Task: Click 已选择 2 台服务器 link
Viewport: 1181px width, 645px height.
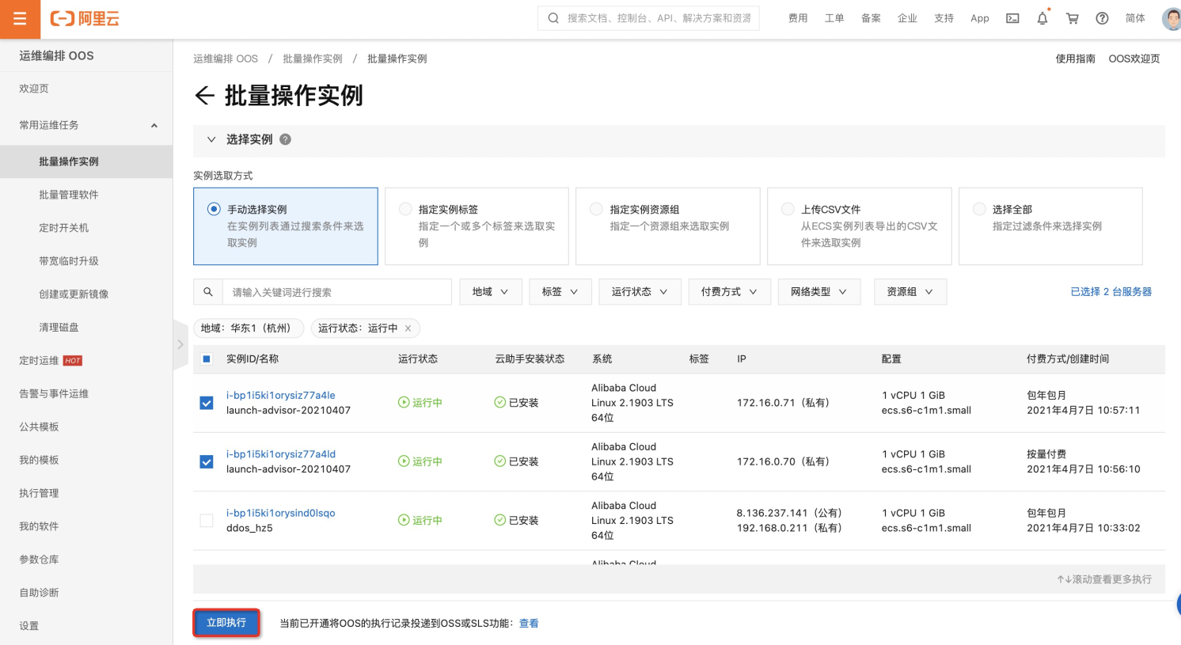Action: [1111, 292]
